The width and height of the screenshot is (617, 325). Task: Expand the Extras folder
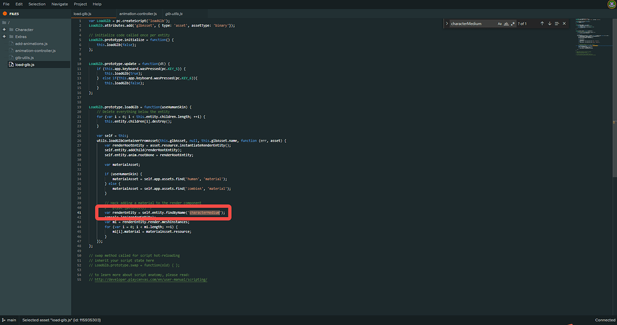click(x=4, y=37)
